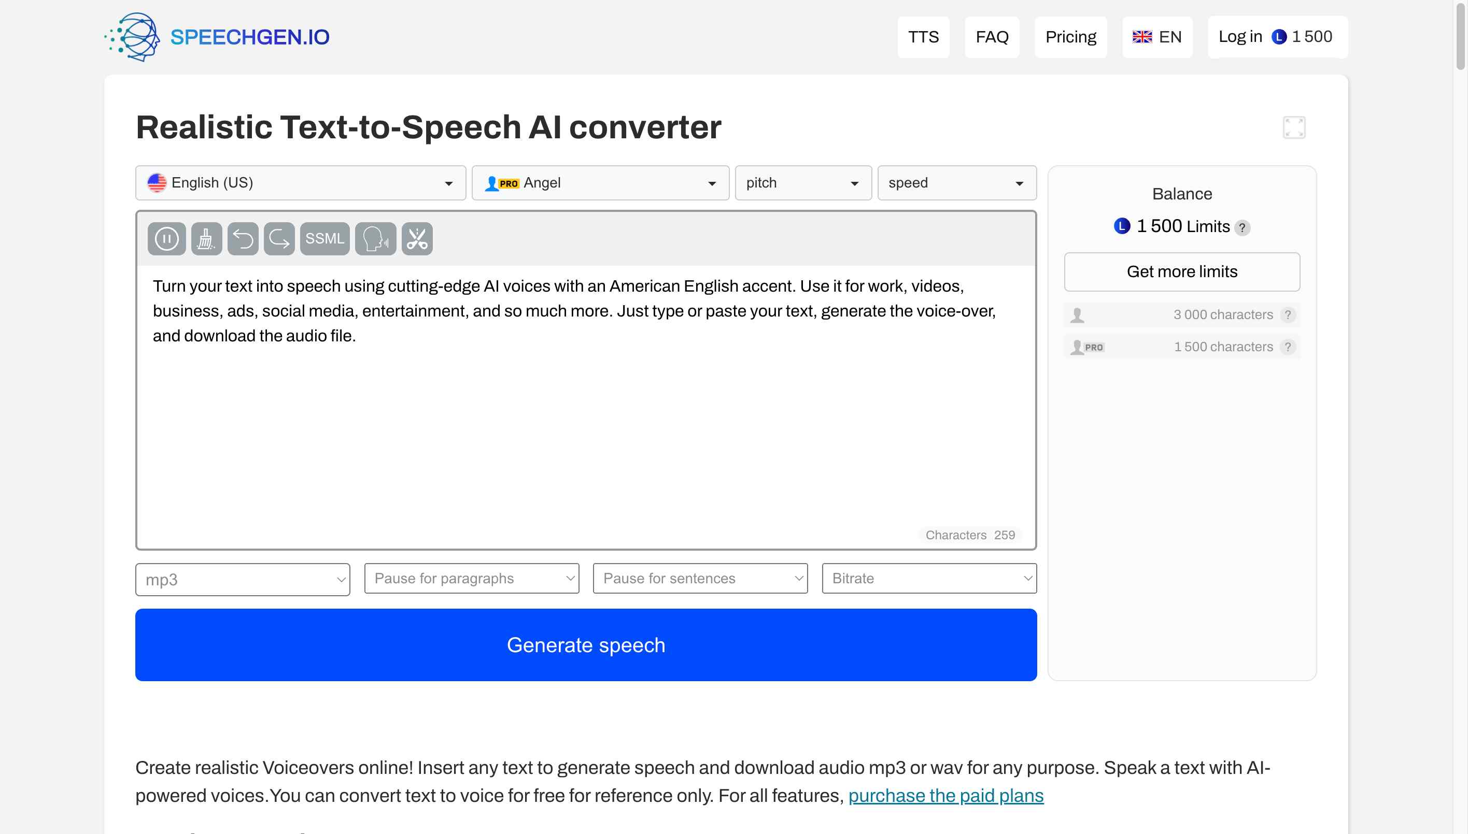Undo the last edit in the editor
Viewport: 1468px width, 834px height.
243,239
